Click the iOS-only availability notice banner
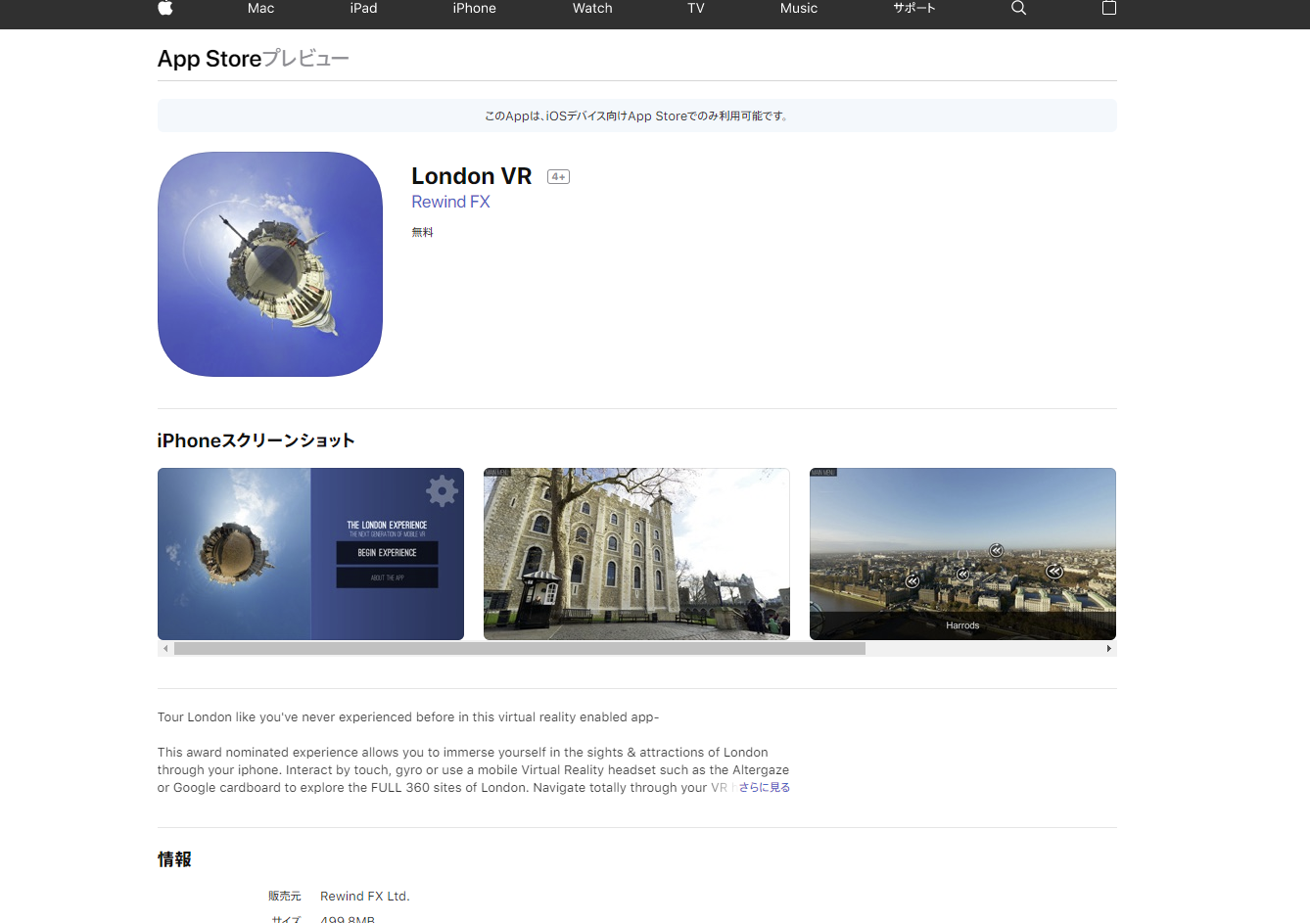1310x923 pixels. pos(636,115)
